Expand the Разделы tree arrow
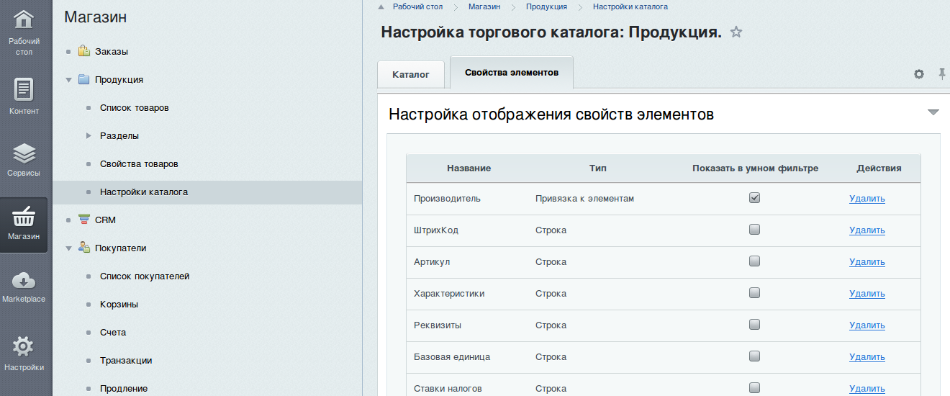Image resolution: width=950 pixels, height=396 pixels. (x=89, y=136)
